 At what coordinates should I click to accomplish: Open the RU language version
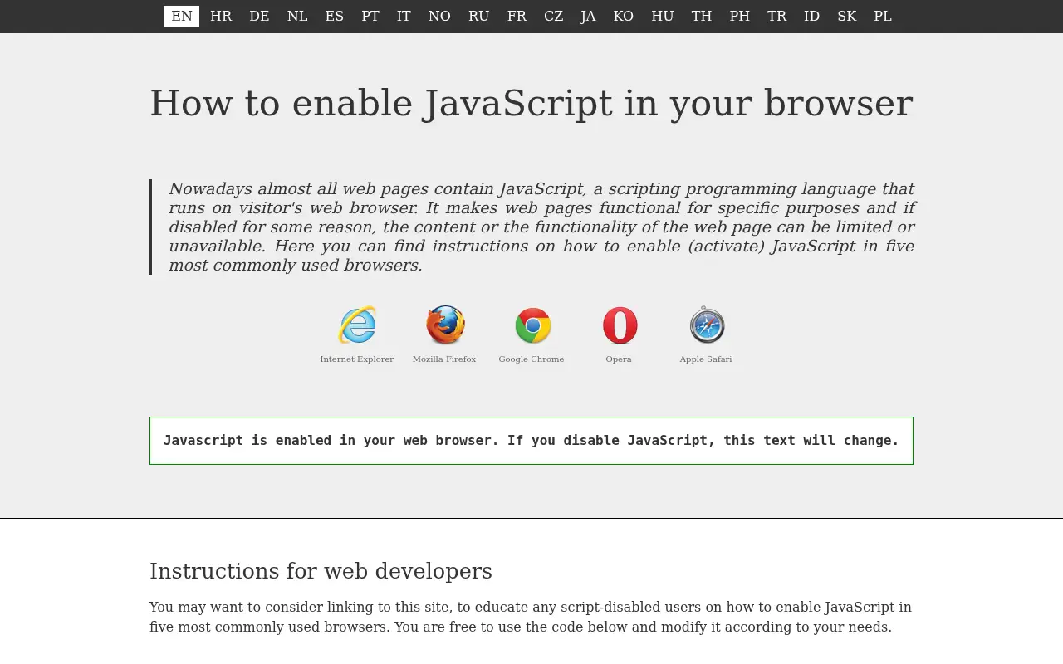point(479,16)
